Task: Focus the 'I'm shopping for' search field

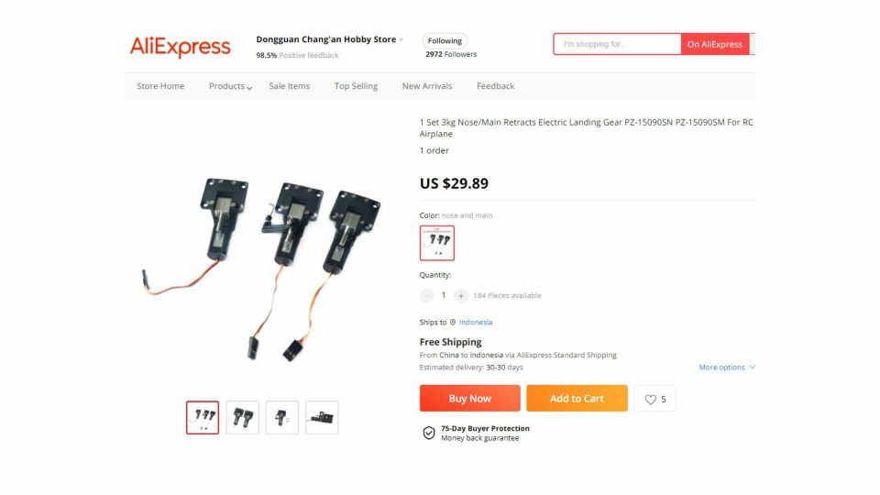Action: pos(617,44)
